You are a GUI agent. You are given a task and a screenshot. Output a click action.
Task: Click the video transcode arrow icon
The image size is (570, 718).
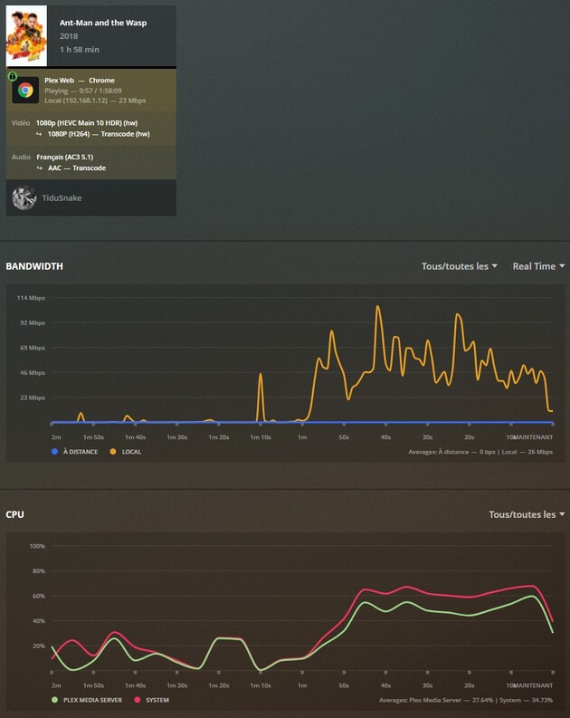point(39,134)
